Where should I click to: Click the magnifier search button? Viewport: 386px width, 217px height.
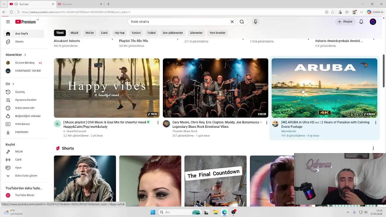242,22
